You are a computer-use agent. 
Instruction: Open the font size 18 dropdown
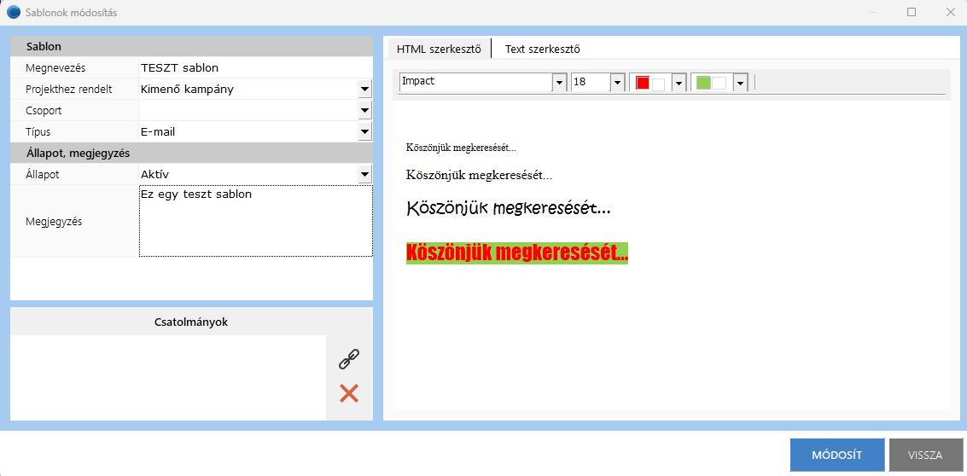[617, 83]
